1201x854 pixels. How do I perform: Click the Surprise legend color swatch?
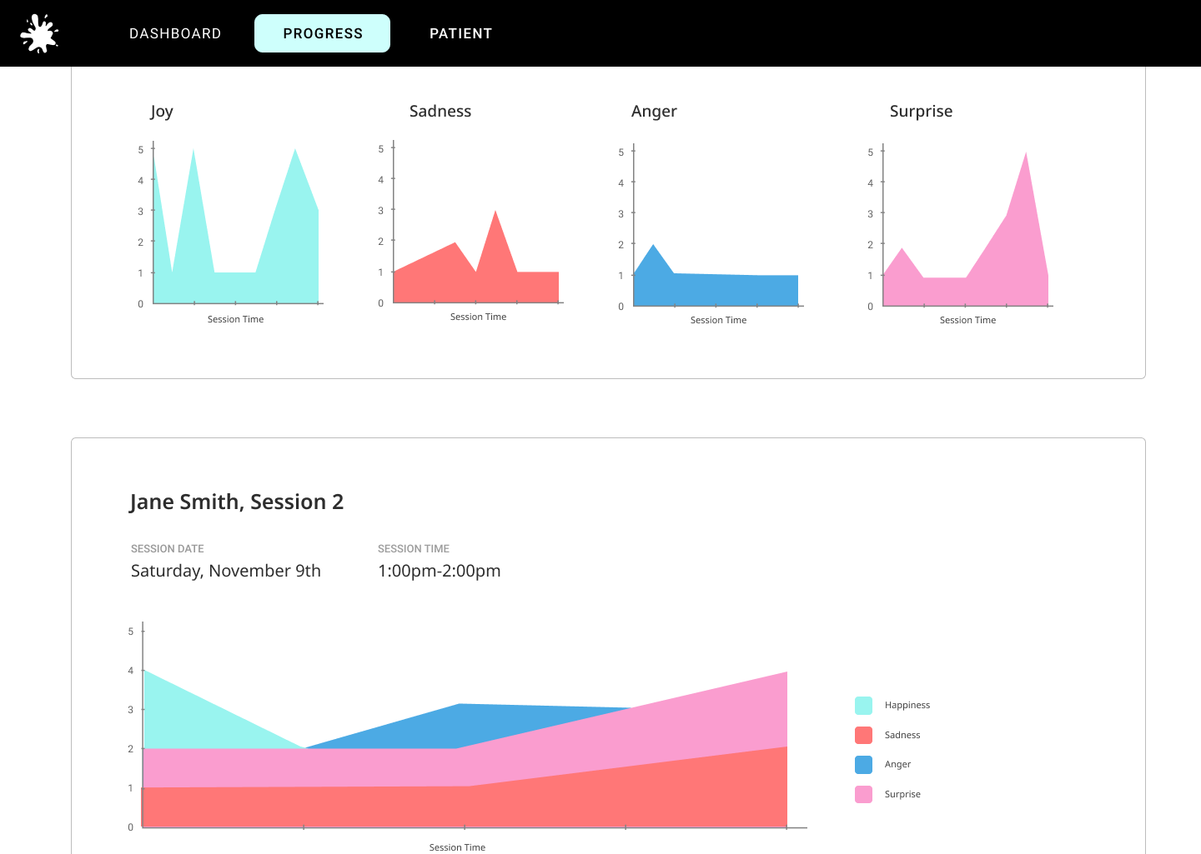(863, 794)
